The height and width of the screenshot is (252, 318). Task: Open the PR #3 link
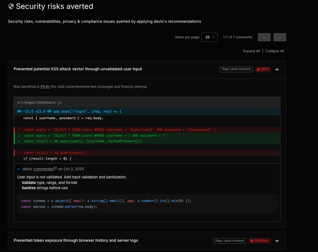click(x=45, y=86)
